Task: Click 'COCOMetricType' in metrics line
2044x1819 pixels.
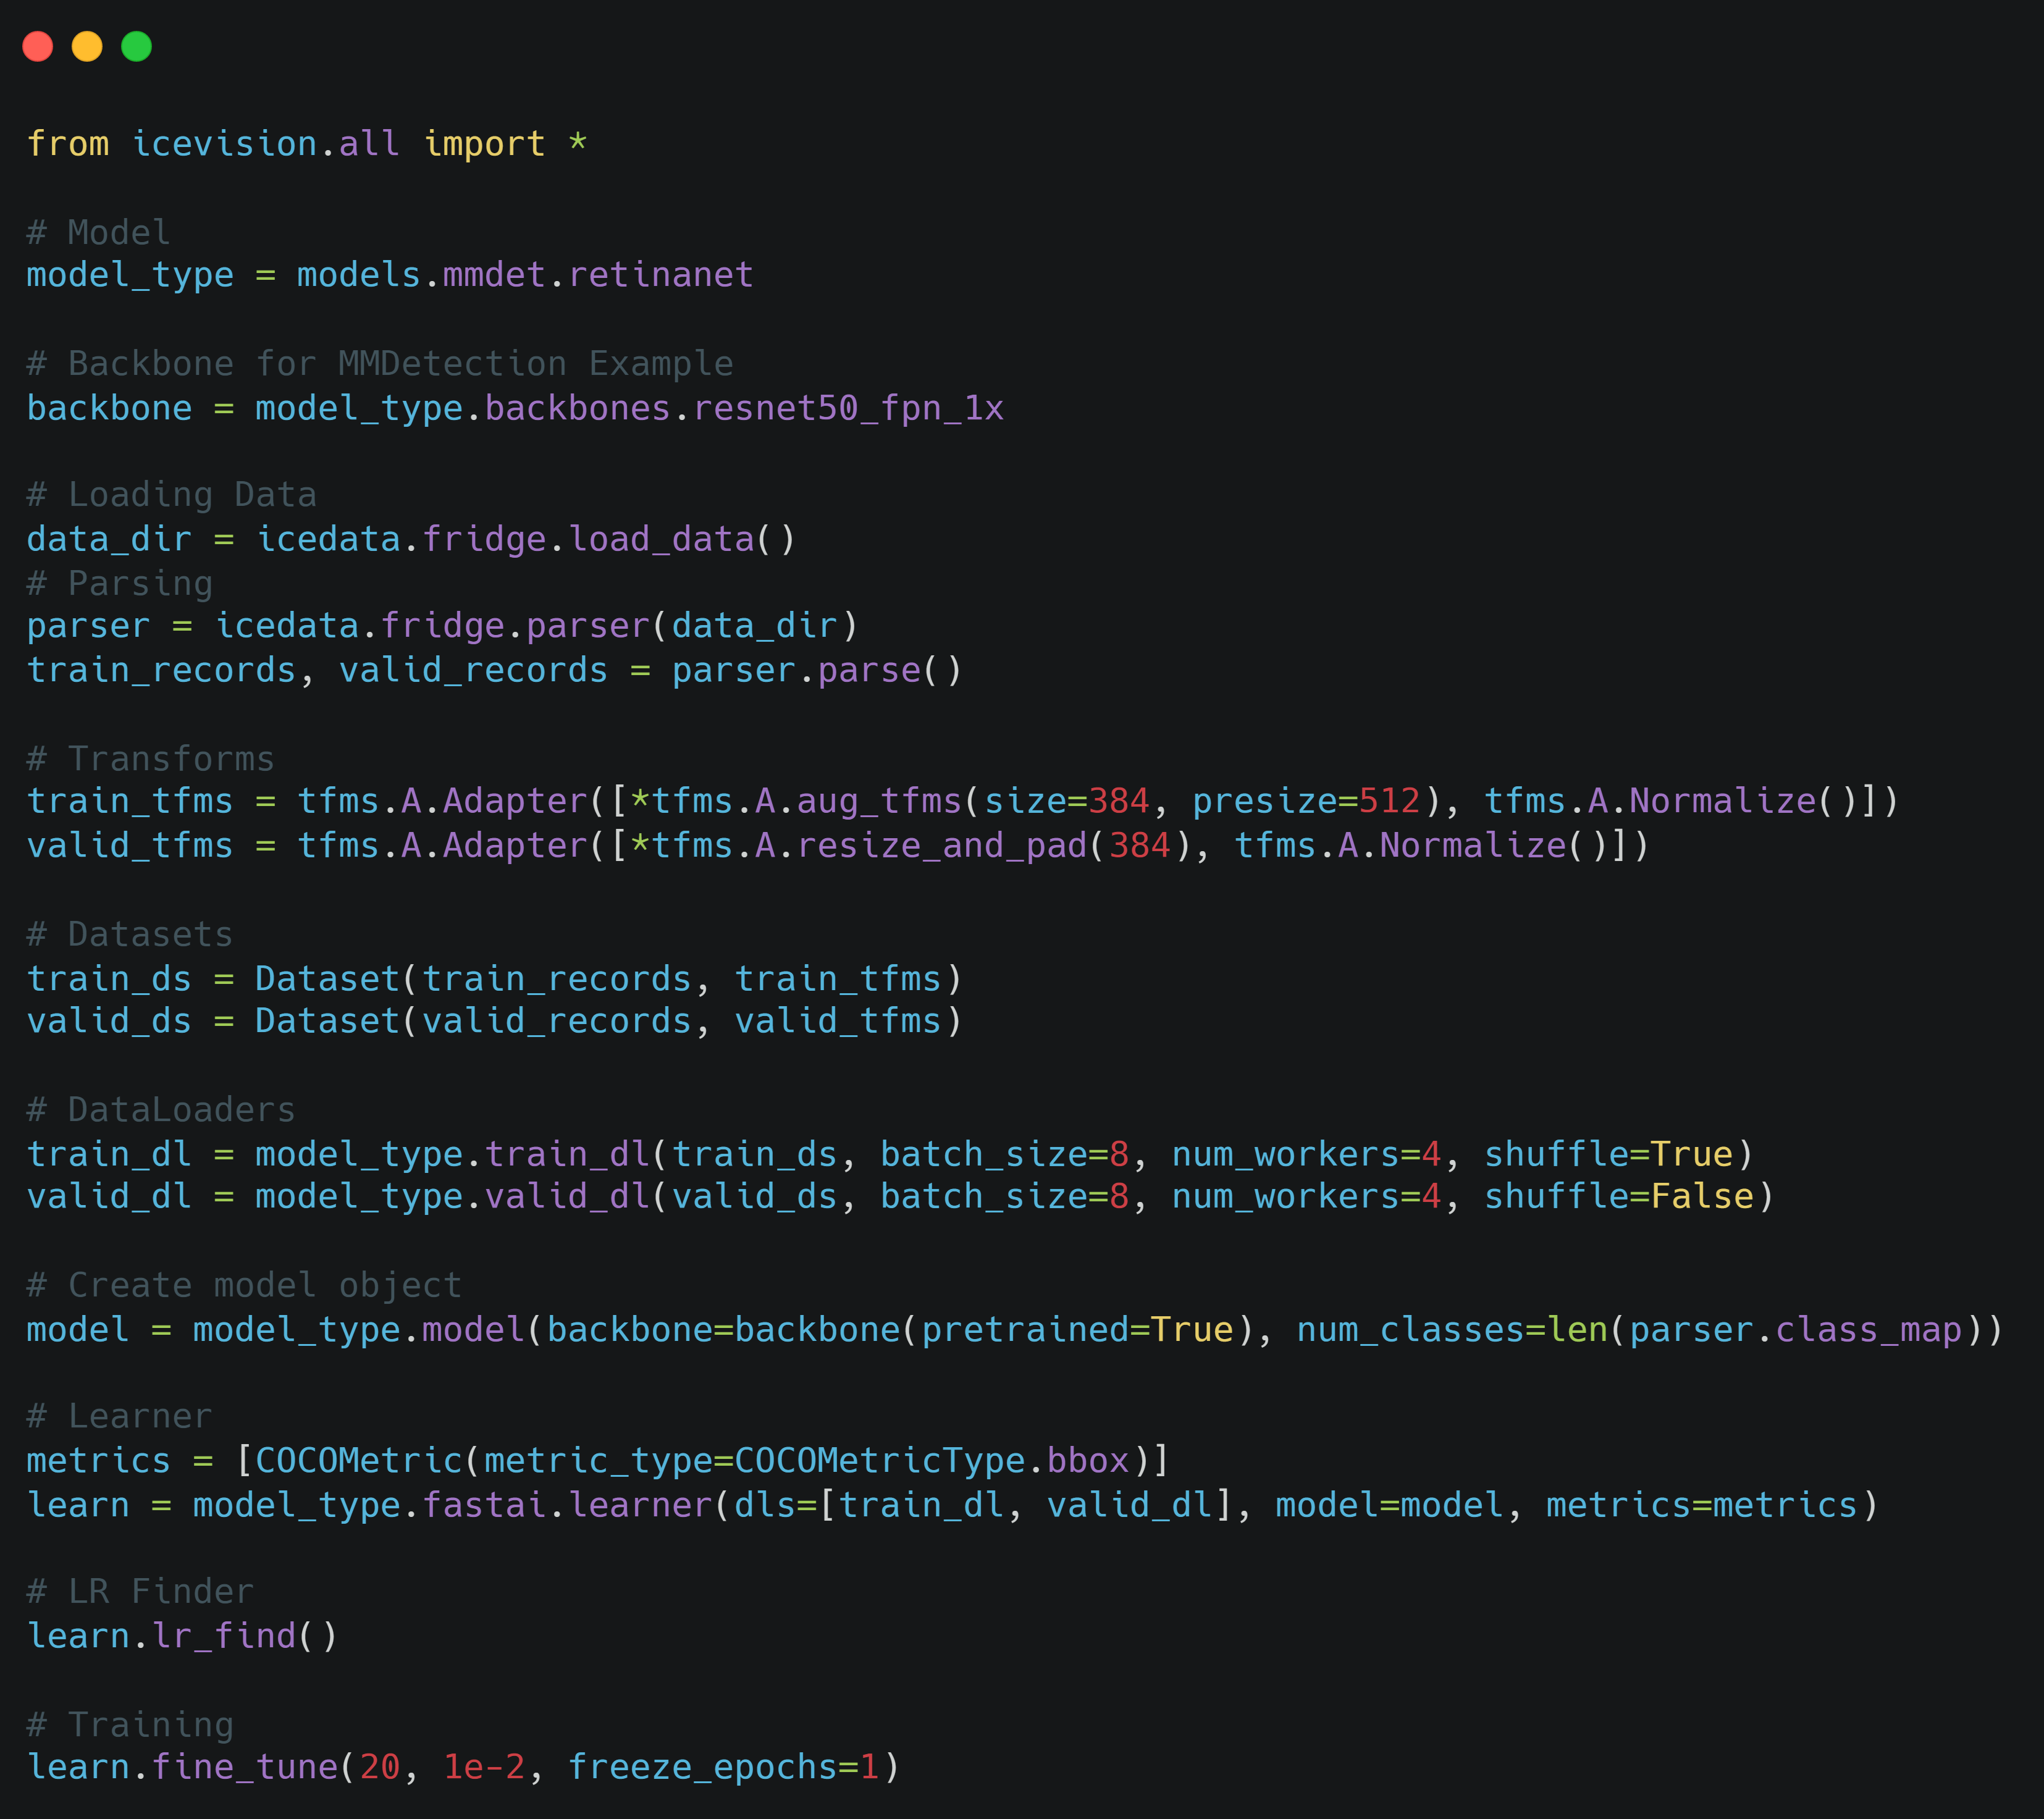Action: (x=880, y=1461)
